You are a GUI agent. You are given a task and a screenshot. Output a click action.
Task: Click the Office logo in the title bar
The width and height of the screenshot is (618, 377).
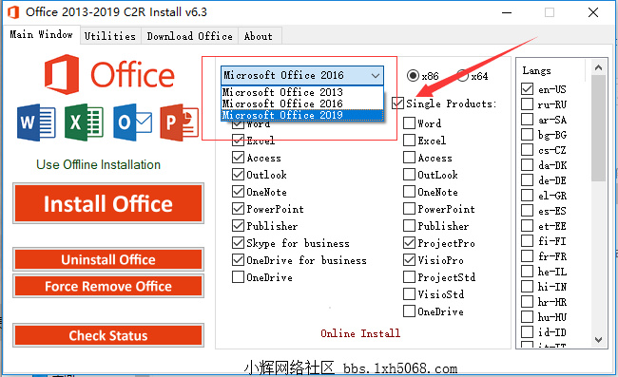click(13, 12)
